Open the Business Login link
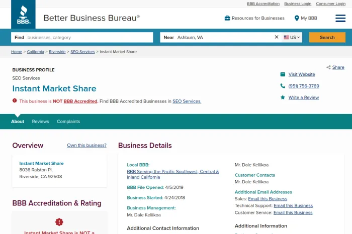Image resolution: width=352 pixels, height=234 pixels. pos(298,4)
